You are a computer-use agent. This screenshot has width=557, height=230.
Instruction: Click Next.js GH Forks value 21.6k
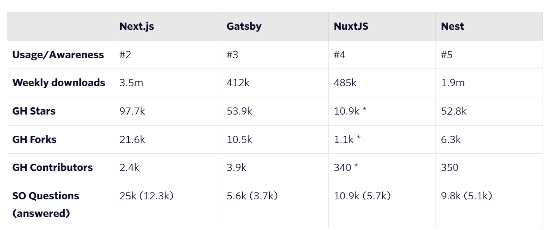coord(132,139)
